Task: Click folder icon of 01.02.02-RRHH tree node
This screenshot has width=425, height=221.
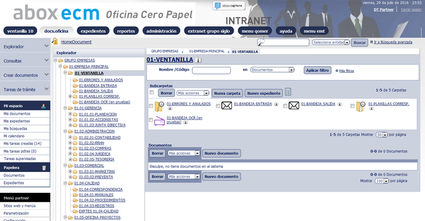Action: coord(75,143)
